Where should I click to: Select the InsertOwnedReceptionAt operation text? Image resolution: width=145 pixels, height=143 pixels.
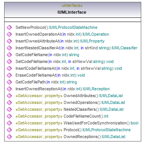click(62, 89)
